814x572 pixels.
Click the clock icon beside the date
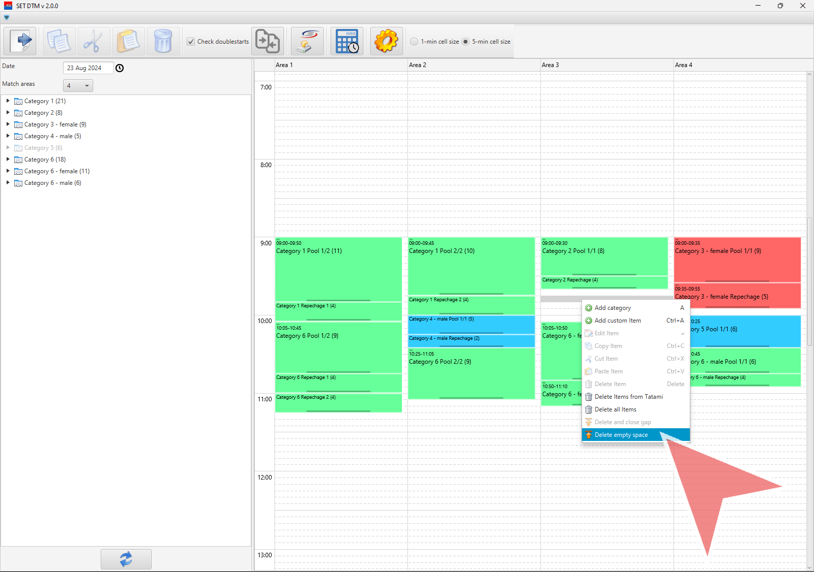point(120,68)
